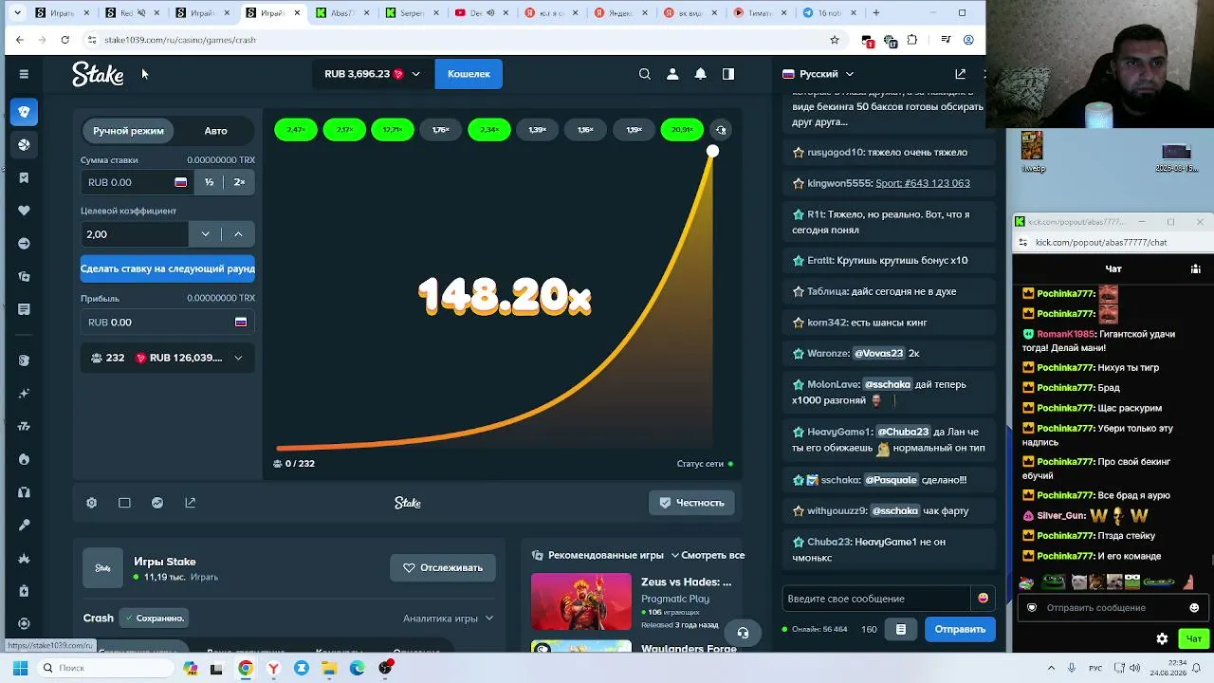Screen dimensions: 1214x683
Task: Select the 2.47× previous crash result
Action: coord(296,130)
